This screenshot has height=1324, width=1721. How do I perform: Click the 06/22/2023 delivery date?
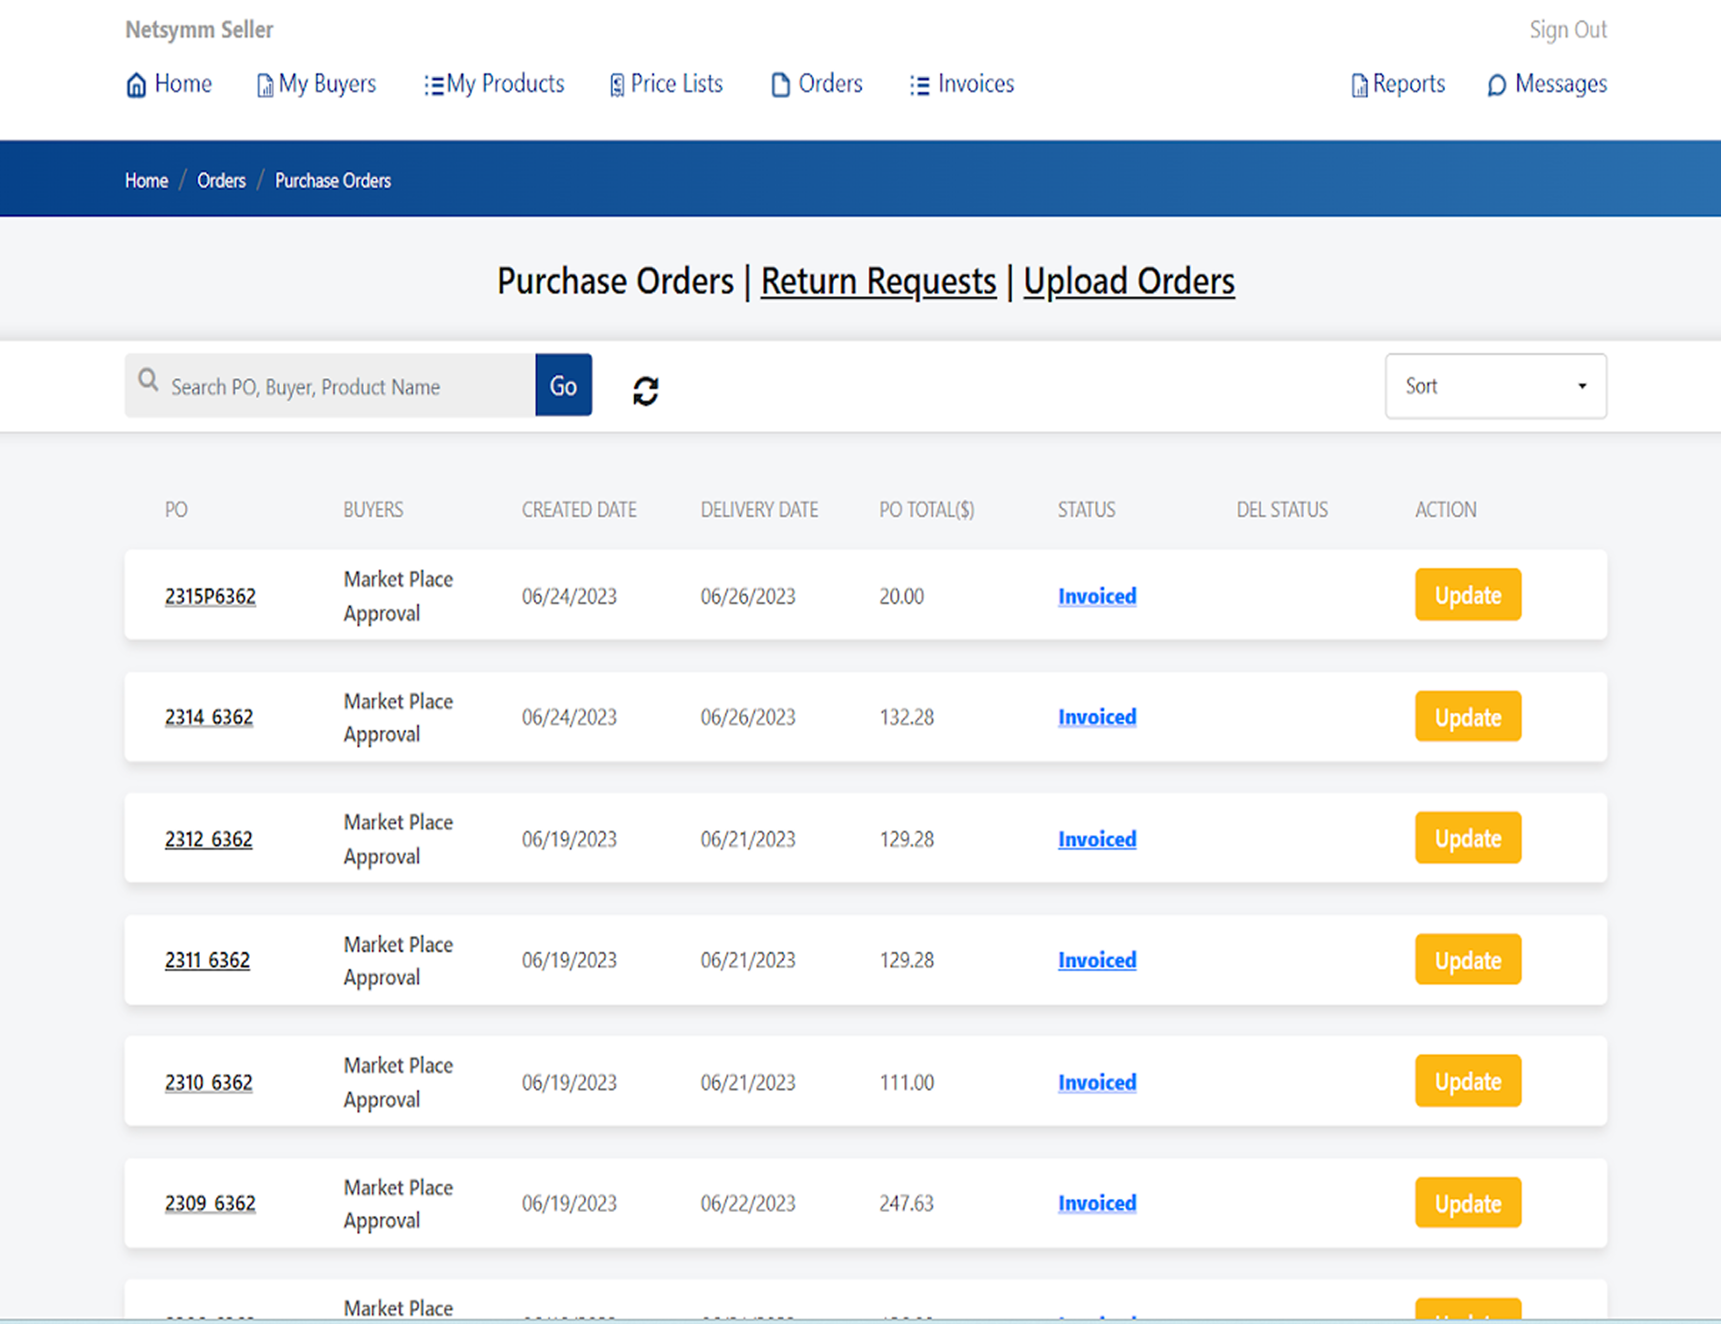(x=748, y=1204)
